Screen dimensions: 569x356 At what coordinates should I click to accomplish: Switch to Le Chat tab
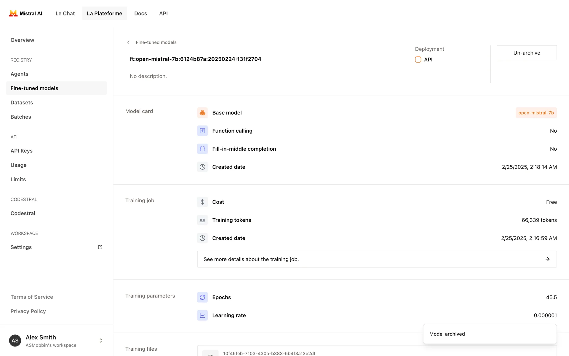[65, 13]
